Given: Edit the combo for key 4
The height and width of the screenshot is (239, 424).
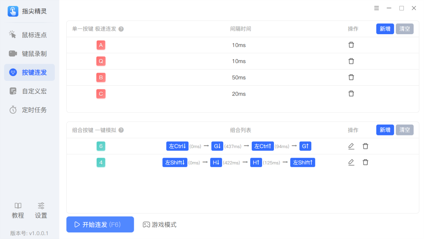Looking at the screenshot, I should tap(351, 162).
